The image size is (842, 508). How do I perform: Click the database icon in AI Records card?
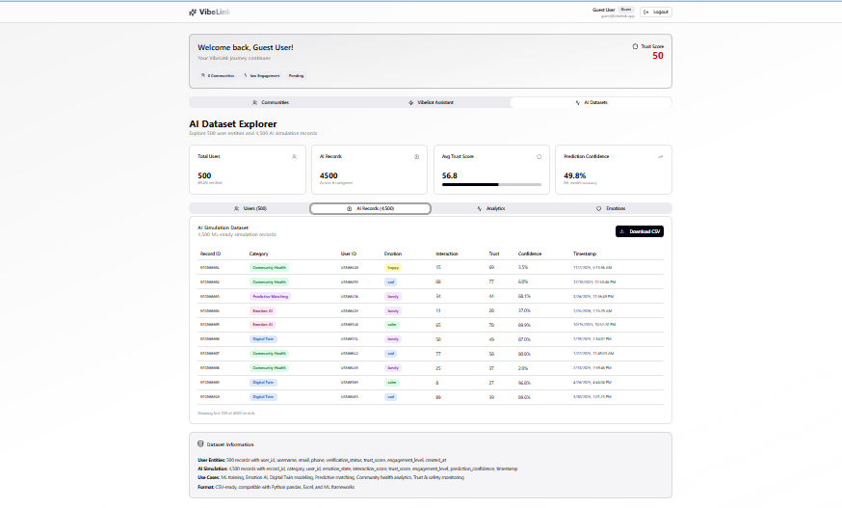click(417, 156)
